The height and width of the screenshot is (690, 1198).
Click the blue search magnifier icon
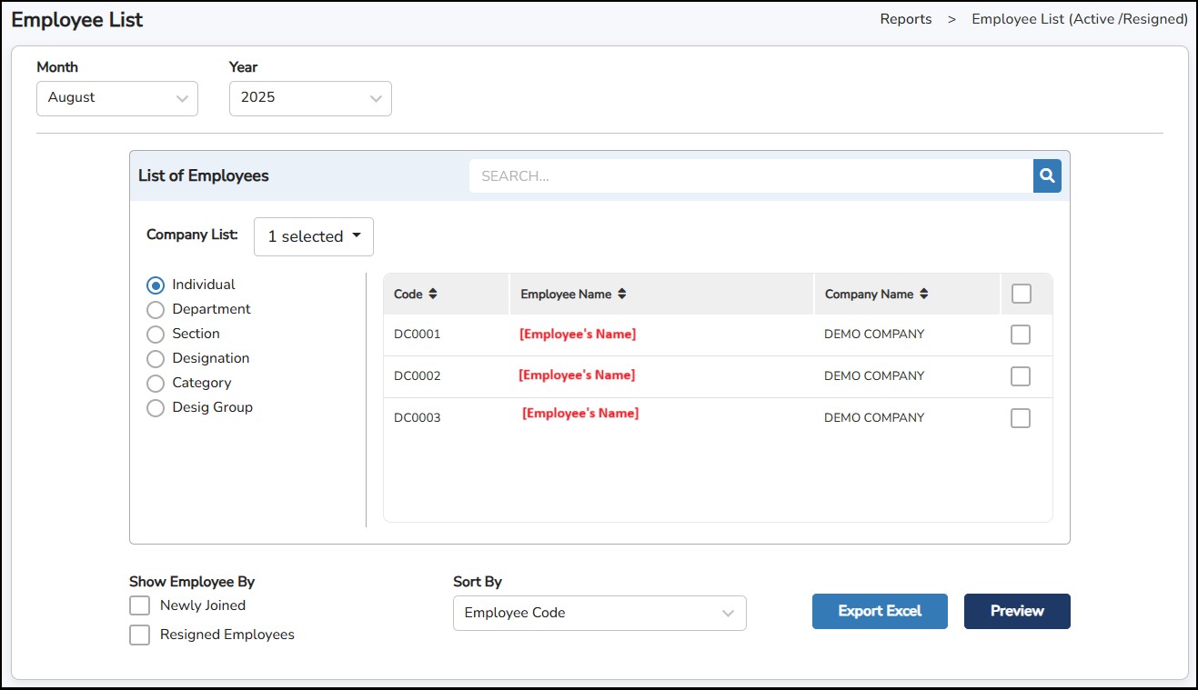click(x=1047, y=176)
